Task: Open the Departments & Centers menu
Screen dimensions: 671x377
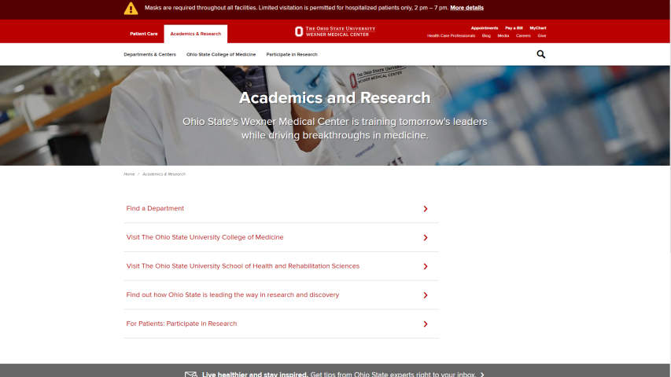Action: pyautogui.click(x=149, y=55)
